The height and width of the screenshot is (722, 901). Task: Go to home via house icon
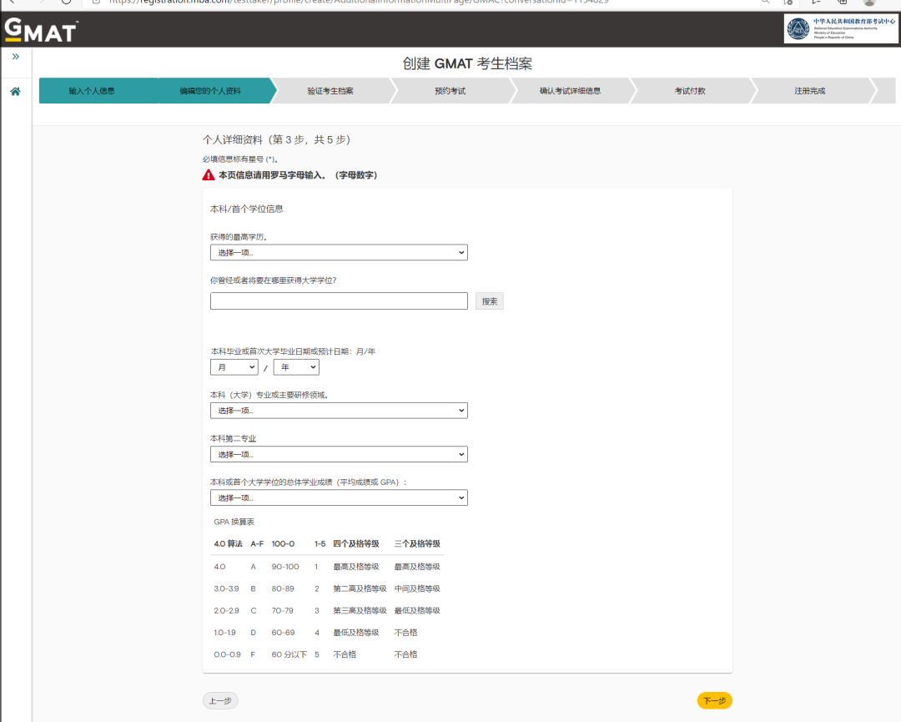coord(16,92)
